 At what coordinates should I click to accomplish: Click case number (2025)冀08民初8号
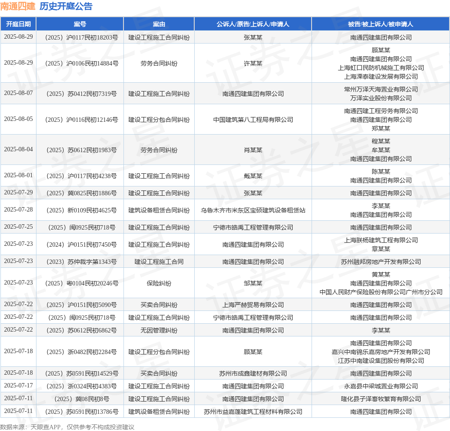[81, 399]
